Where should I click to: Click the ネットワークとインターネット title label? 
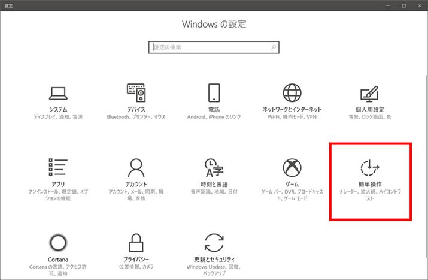[x=292, y=109]
